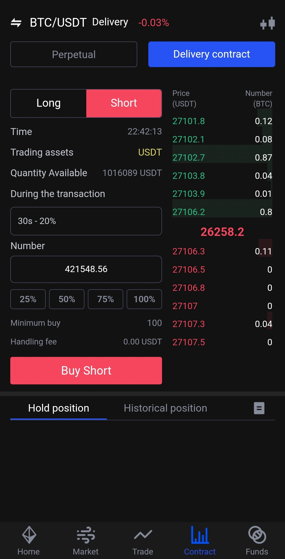
Task: Open the BTC/USDT pair selector
Action: click(58, 23)
